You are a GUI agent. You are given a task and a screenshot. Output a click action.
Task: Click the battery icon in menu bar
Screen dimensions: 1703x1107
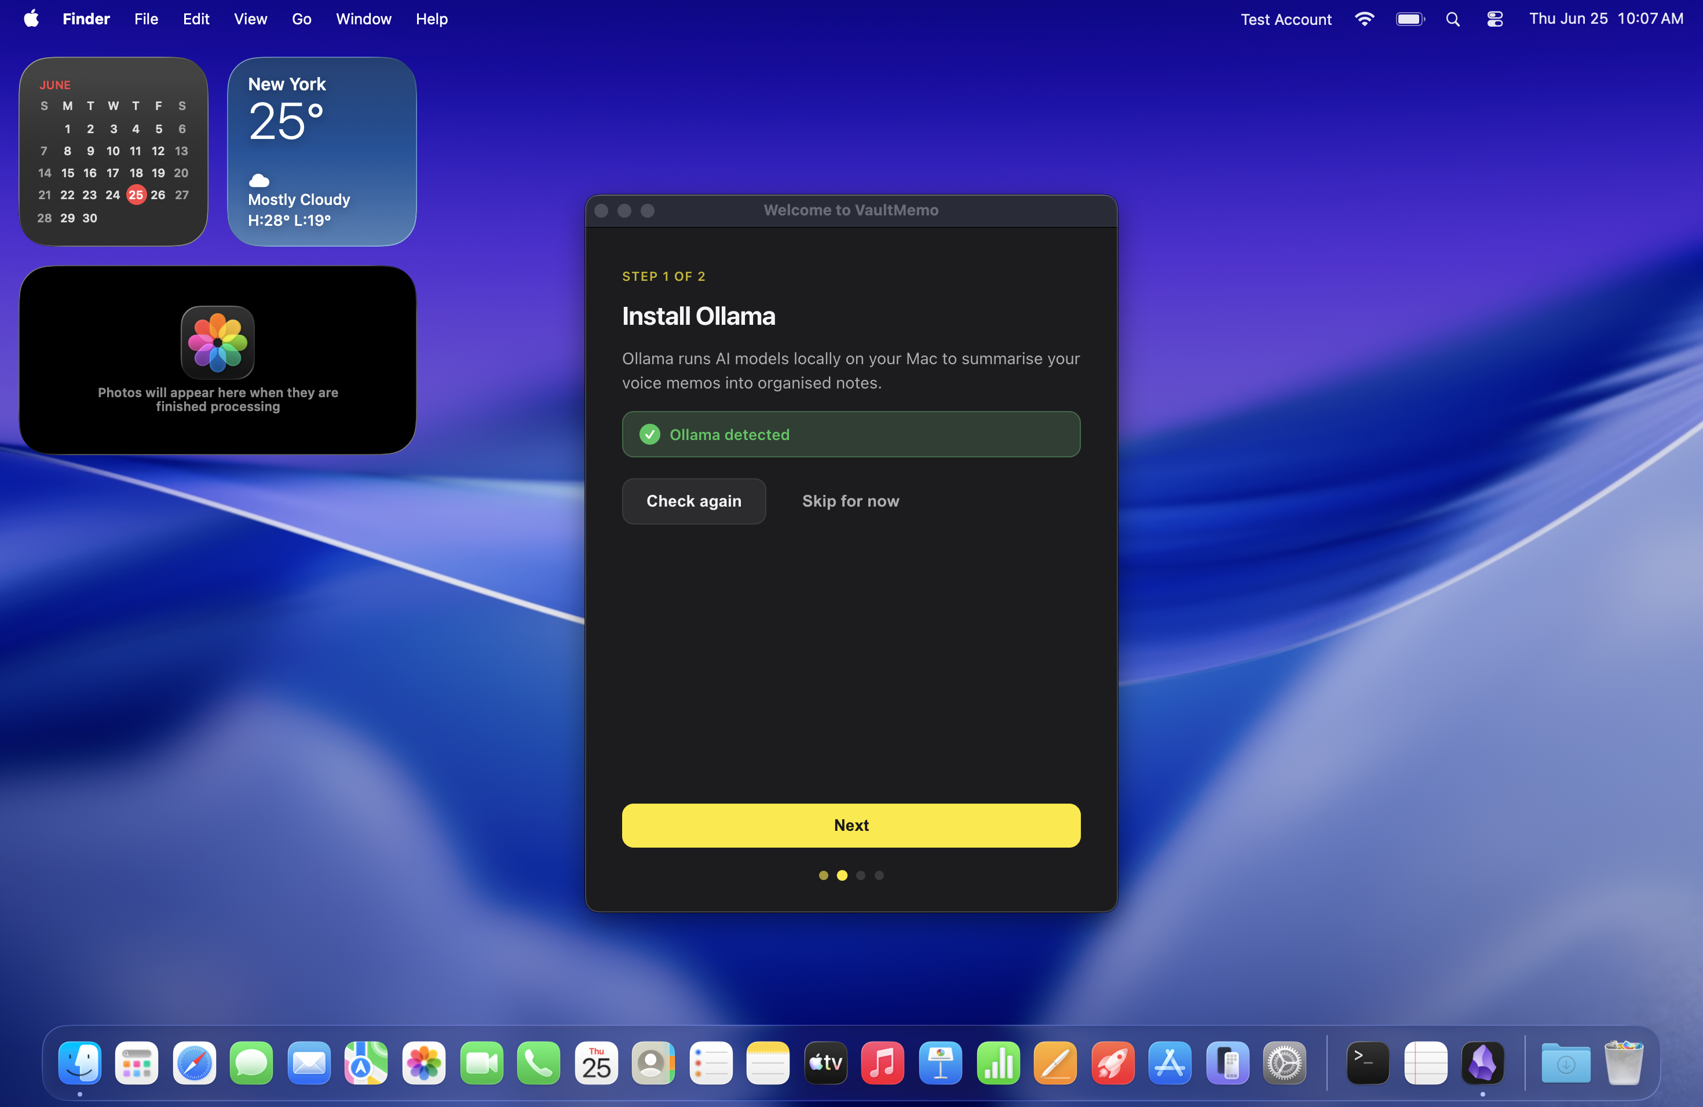(1410, 19)
